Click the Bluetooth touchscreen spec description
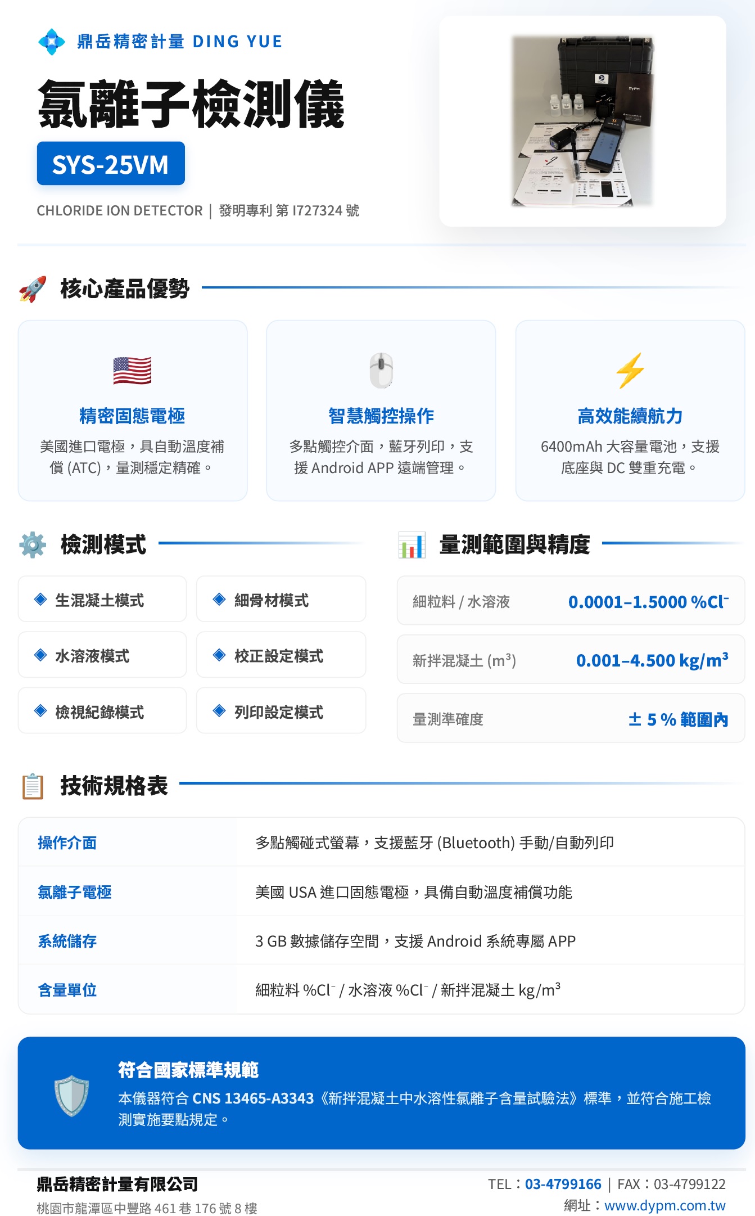The width and height of the screenshot is (755, 1216). click(435, 843)
